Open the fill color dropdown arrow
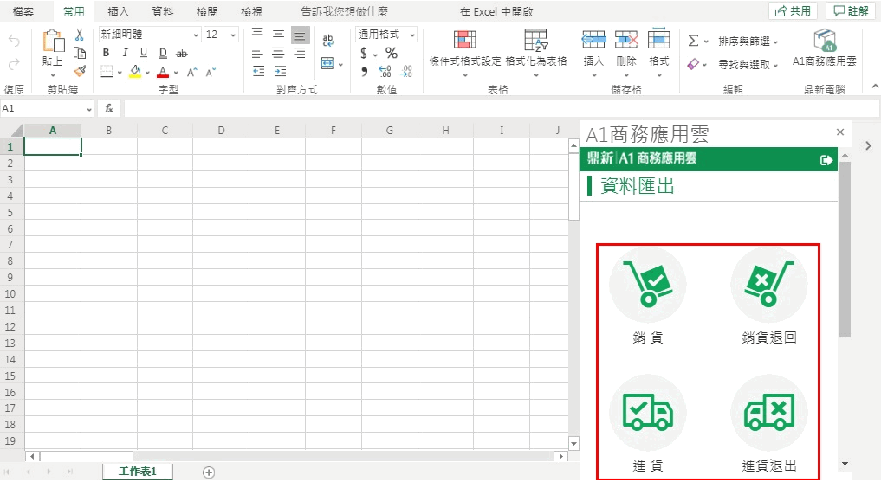The image size is (881, 482). tap(147, 73)
